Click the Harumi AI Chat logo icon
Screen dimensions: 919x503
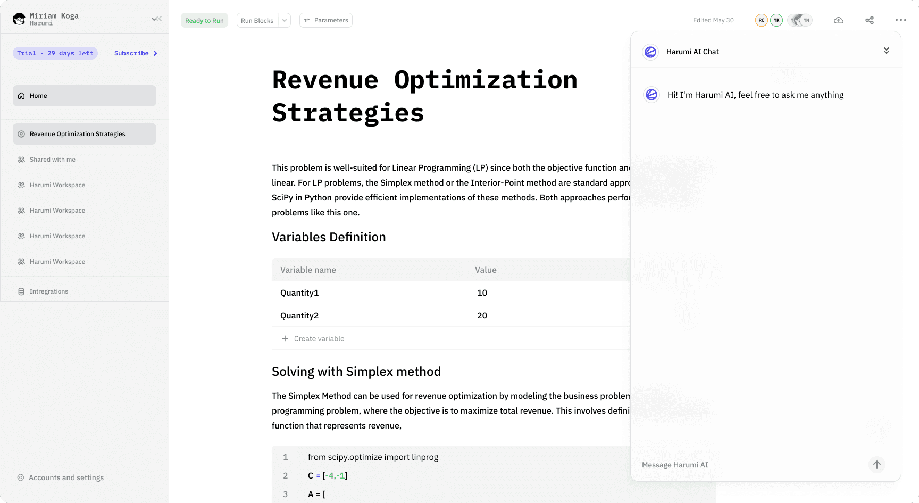(650, 52)
